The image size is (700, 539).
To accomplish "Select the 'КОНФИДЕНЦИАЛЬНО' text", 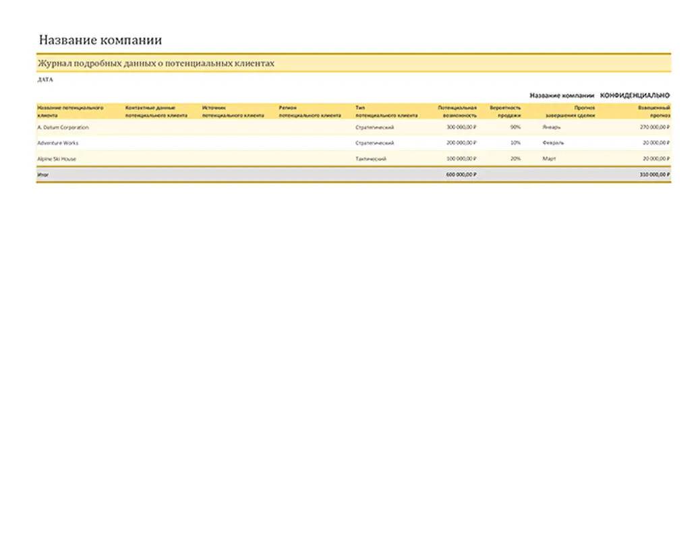I will 635,96.
